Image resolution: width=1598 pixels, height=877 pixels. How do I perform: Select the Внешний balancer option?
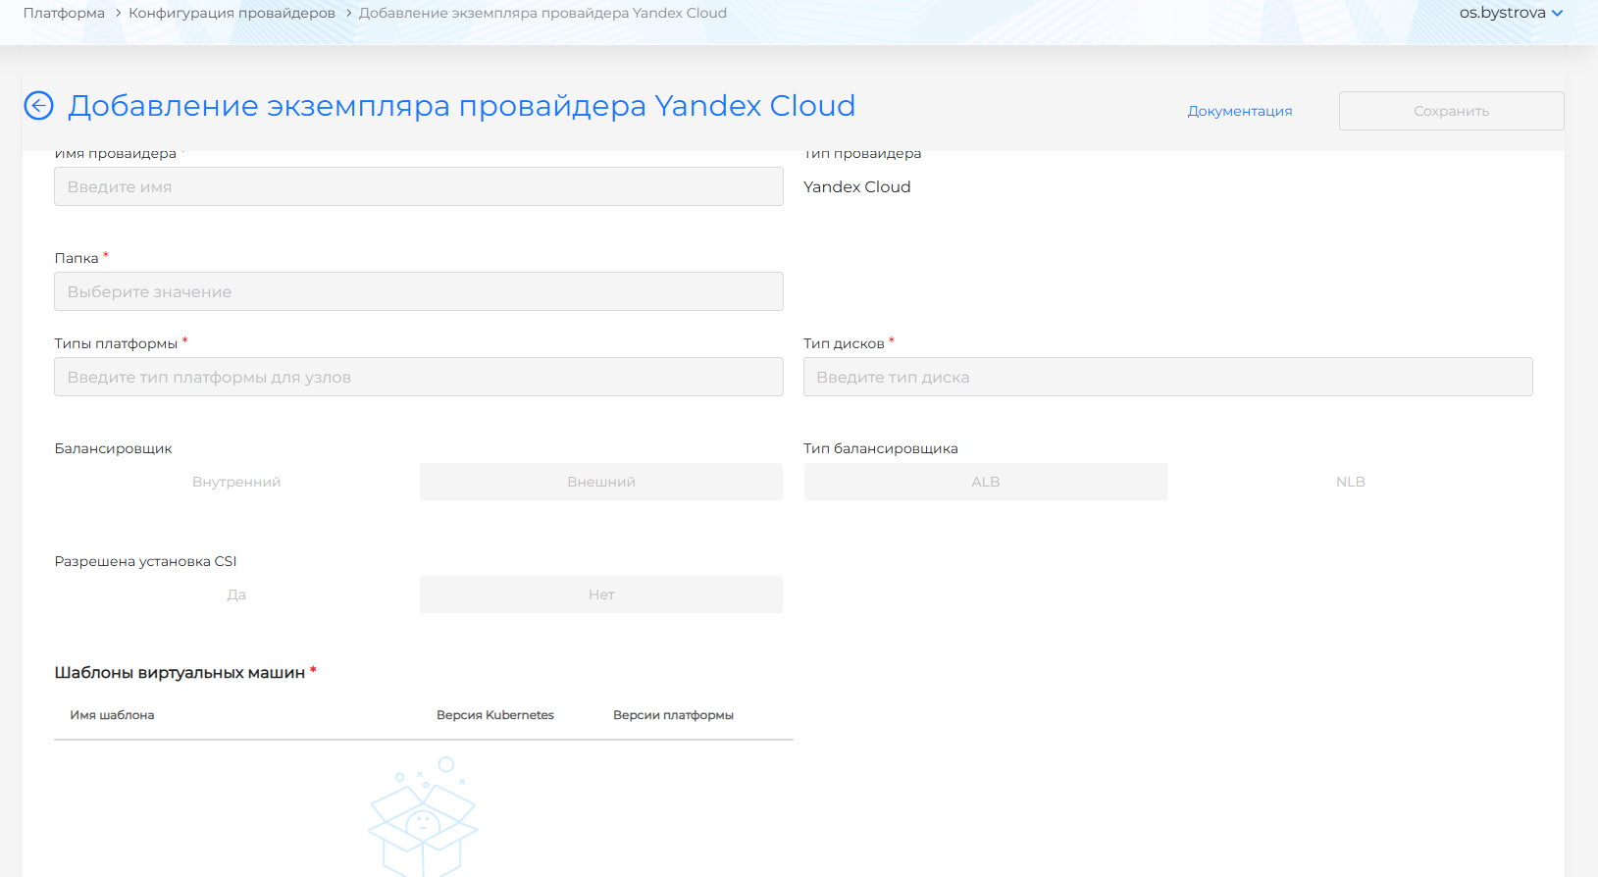pos(601,482)
